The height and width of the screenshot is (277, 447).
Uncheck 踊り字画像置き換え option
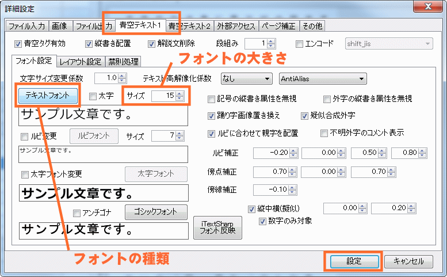click(x=212, y=116)
